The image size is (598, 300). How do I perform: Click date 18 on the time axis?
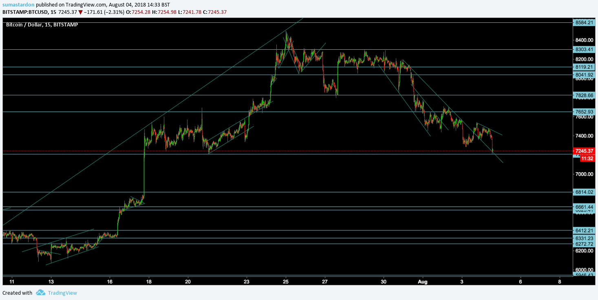click(x=149, y=281)
